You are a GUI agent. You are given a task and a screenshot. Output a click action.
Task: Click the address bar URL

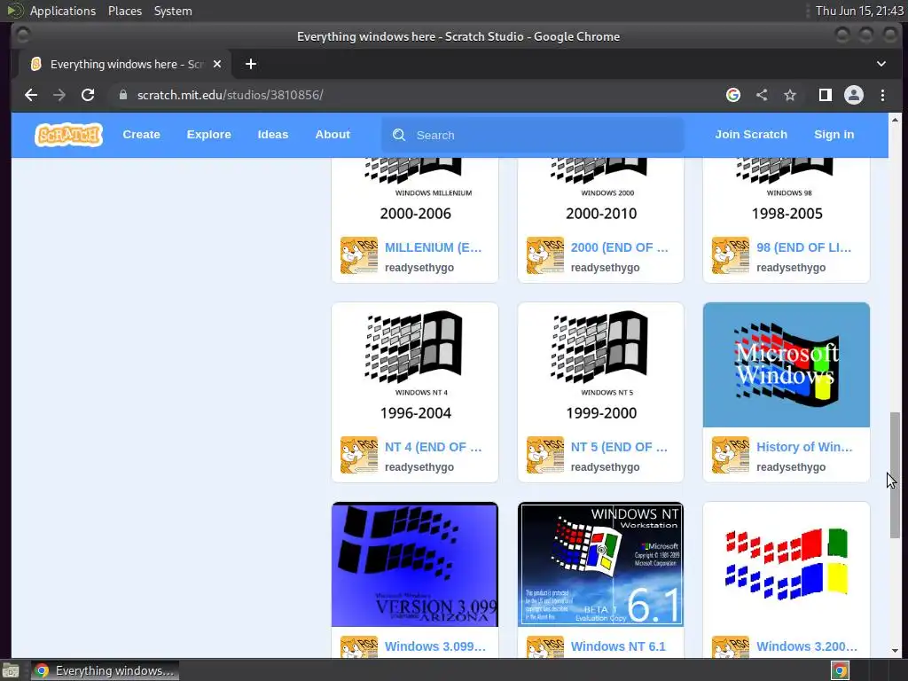pos(230,95)
